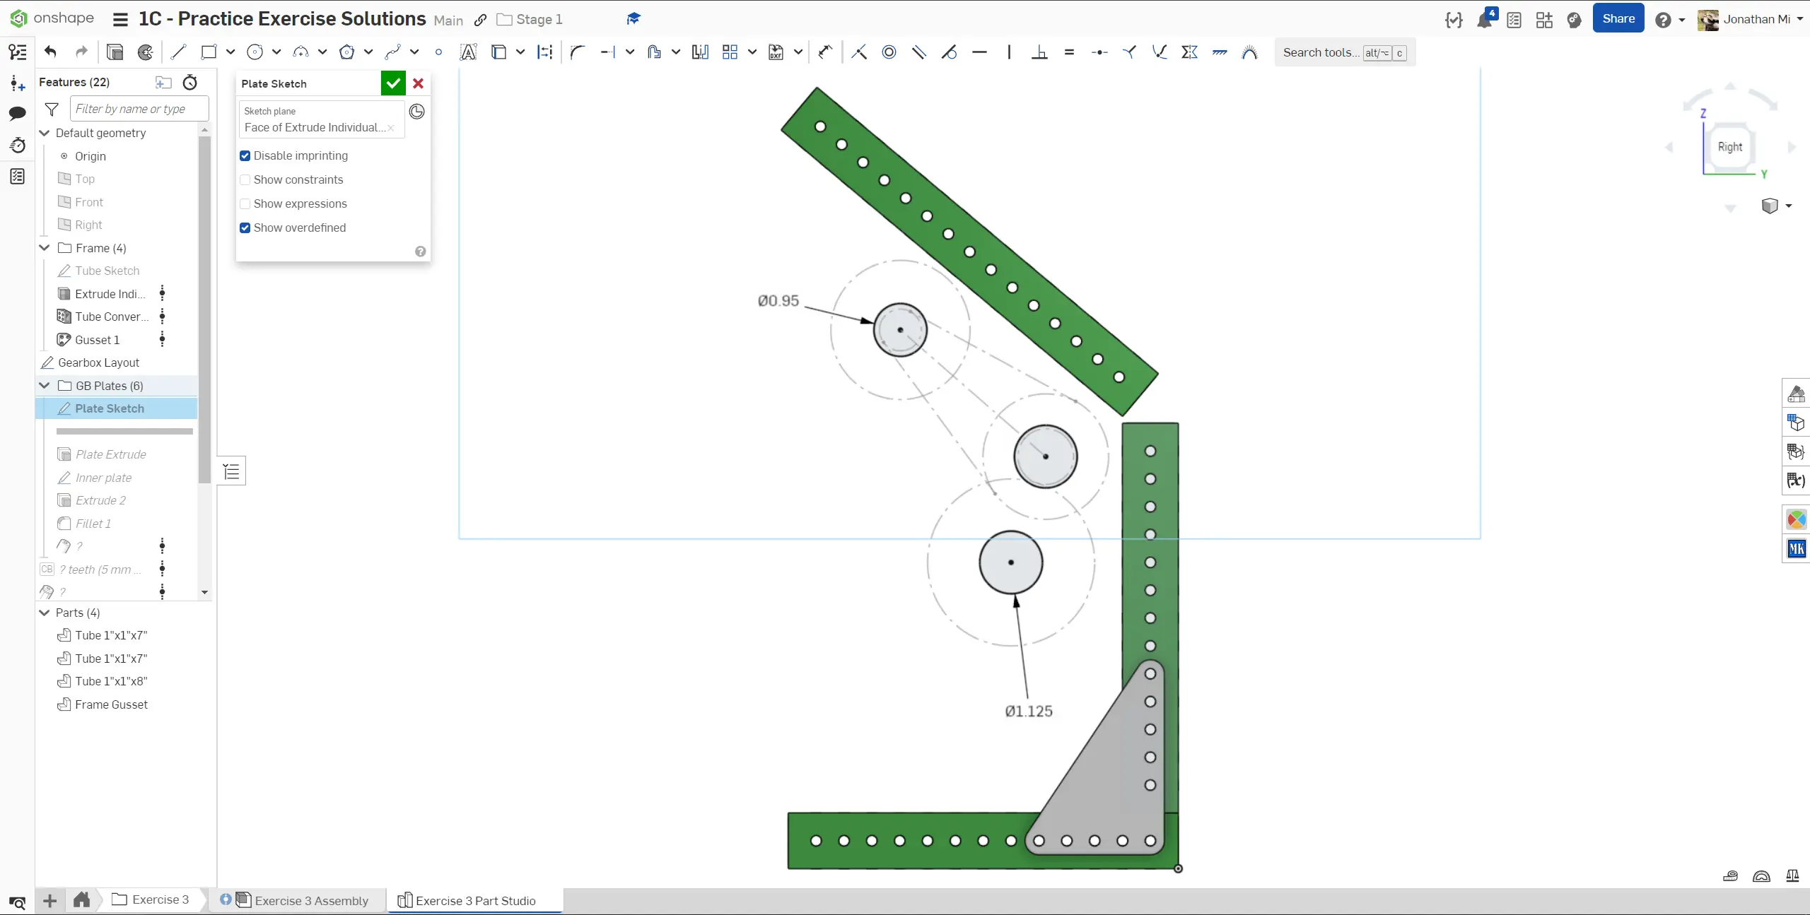Image resolution: width=1810 pixels, height=915 pixels.
Task: Collapse the Parts list
Action: tap(45, 613)
